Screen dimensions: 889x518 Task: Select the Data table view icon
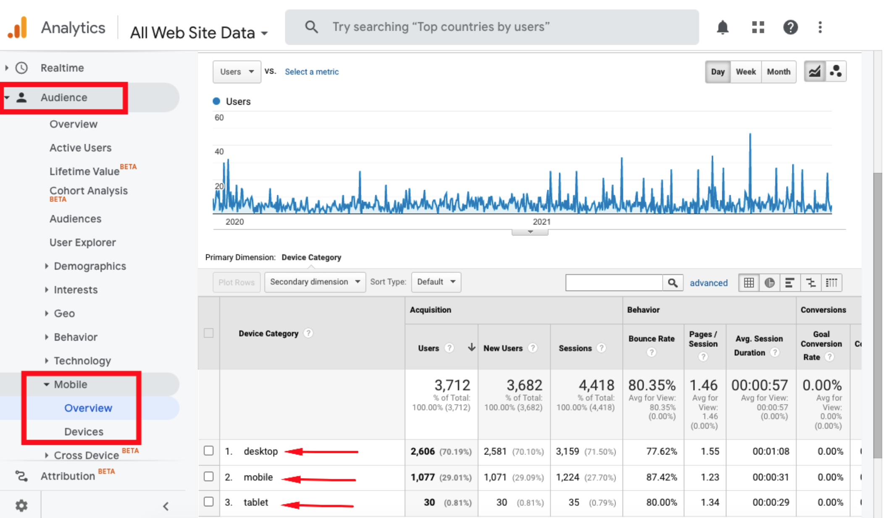click(749, 283)
